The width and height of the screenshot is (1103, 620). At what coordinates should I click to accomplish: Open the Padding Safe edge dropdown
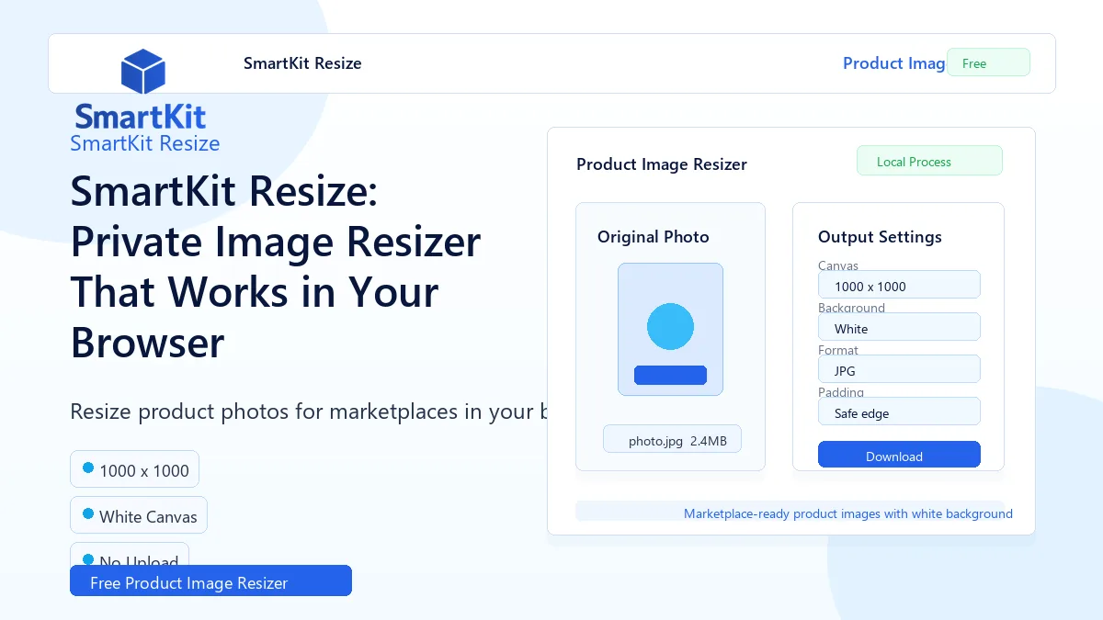click(899, 411)
